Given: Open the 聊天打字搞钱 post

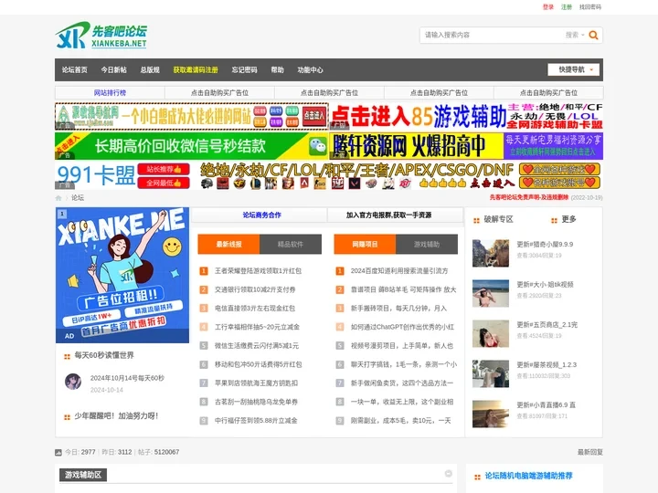Looking at the screenshot, I should click(404, 364).
